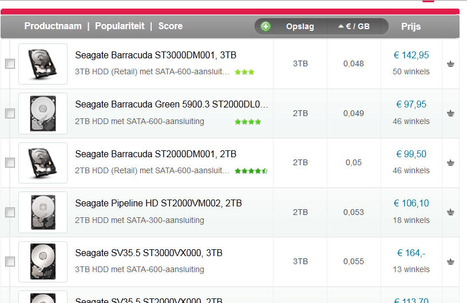Click star rating of Barracuda ST2000DM001
The image size is (467, 303).
click(x=251, y=171)
